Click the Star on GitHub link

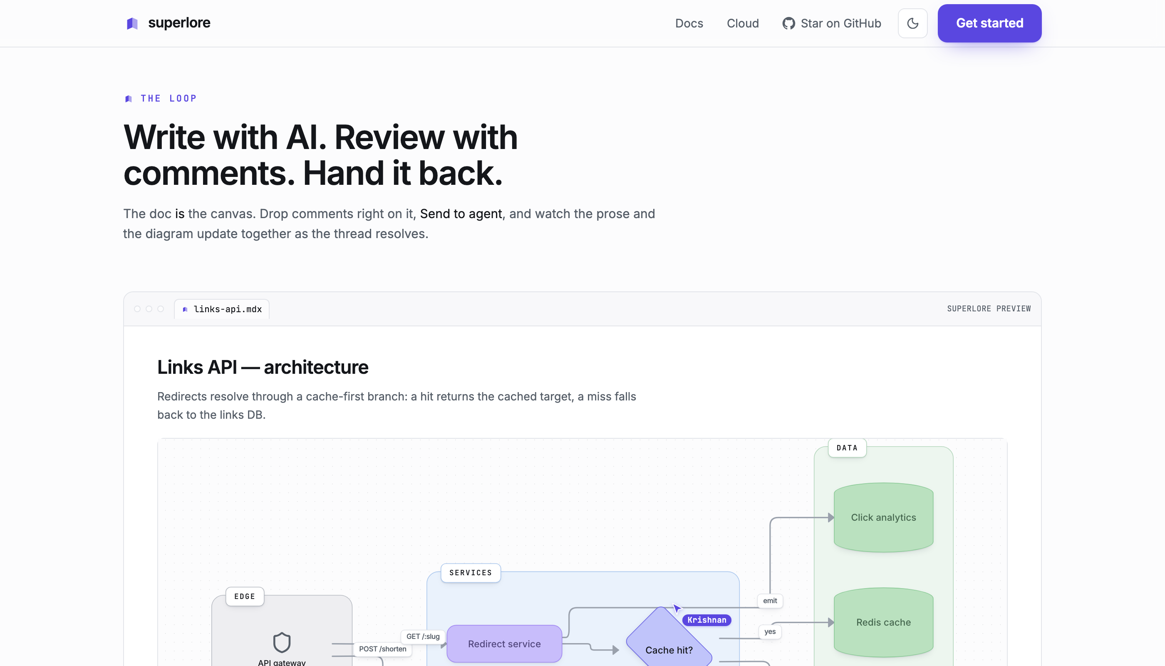(832, 23)
